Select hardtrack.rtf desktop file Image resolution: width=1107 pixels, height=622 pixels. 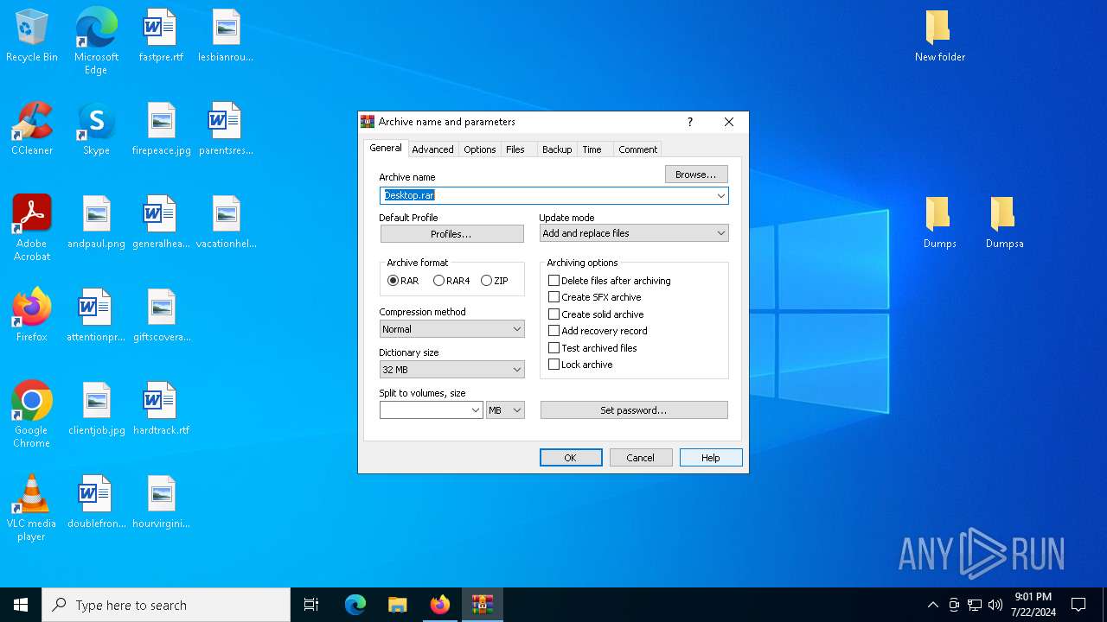pyautogui.click(x=161, y=409)
